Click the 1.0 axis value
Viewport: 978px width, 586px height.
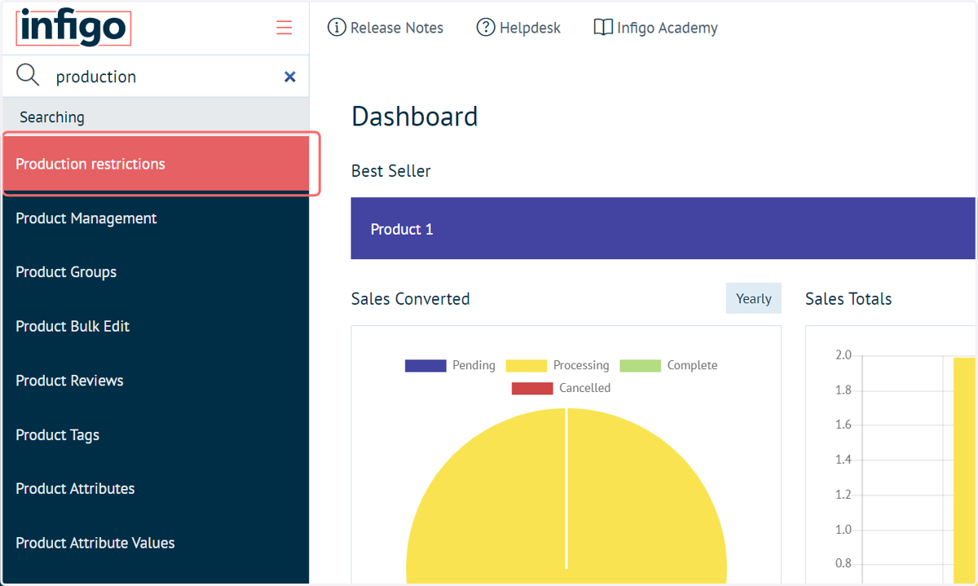click(844, 529)
